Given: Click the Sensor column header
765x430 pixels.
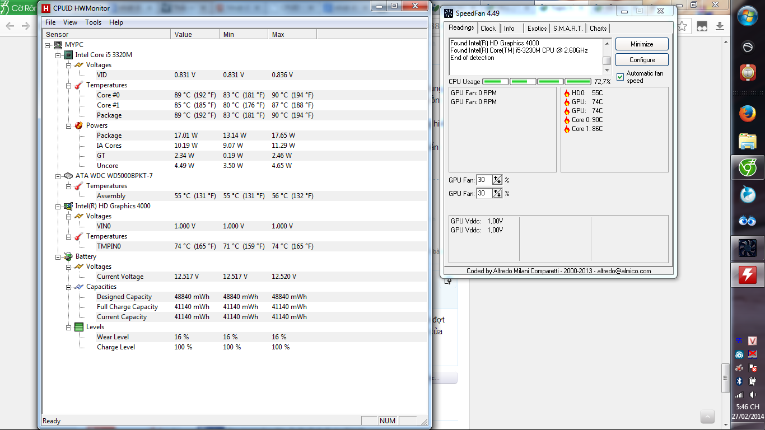Looking at the screenshot, I should pos(106,35).
